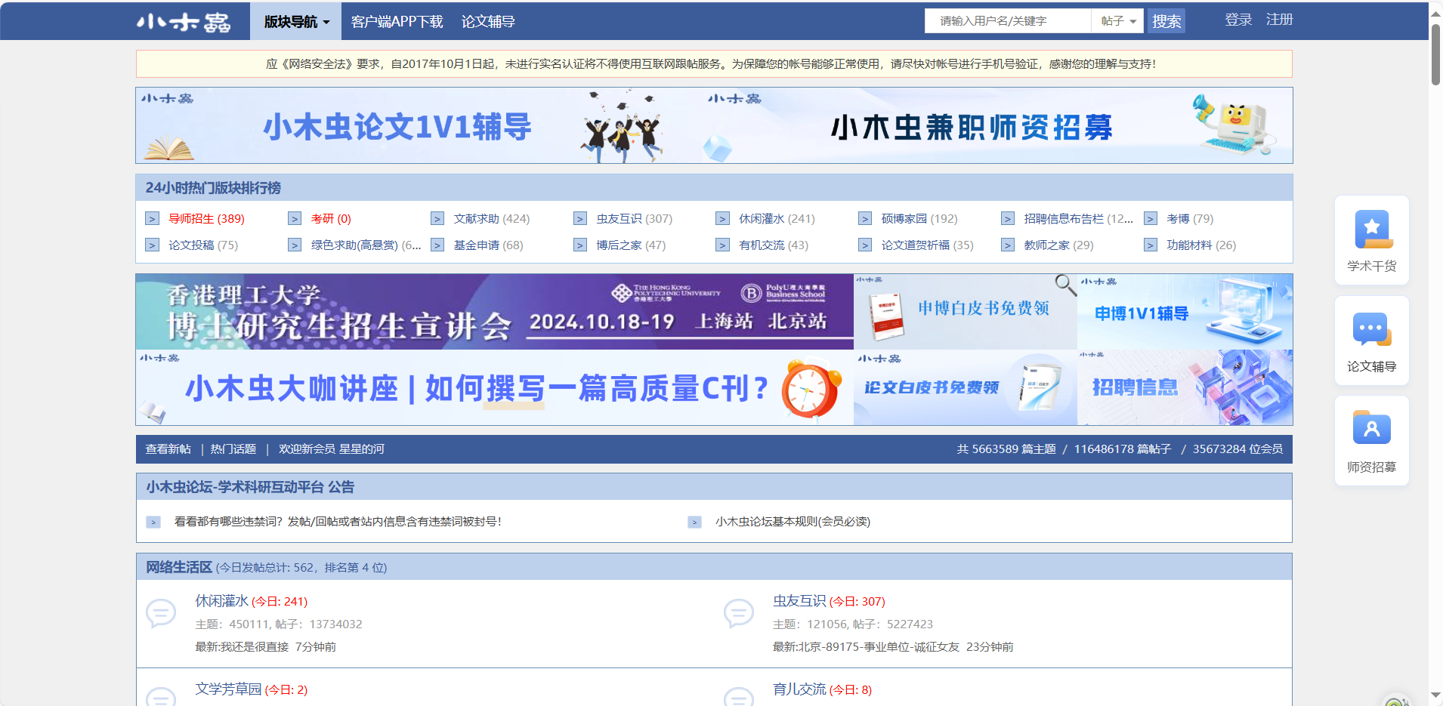Click the 登录 link
Screen dimensions: 1443x706
(x=1238, y=20)
